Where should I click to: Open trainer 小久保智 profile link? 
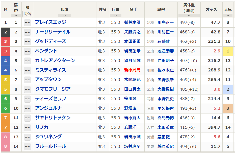166,108
